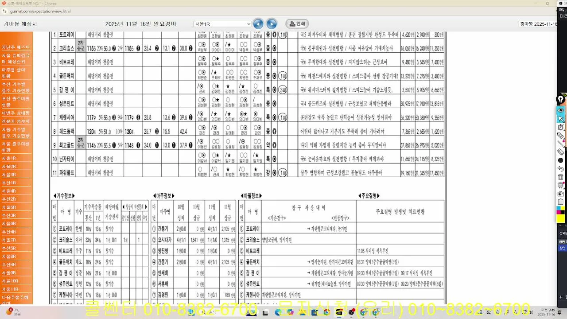Go to the next race with the right arrow
Viewport: 567px width, 319px height.
272,24
